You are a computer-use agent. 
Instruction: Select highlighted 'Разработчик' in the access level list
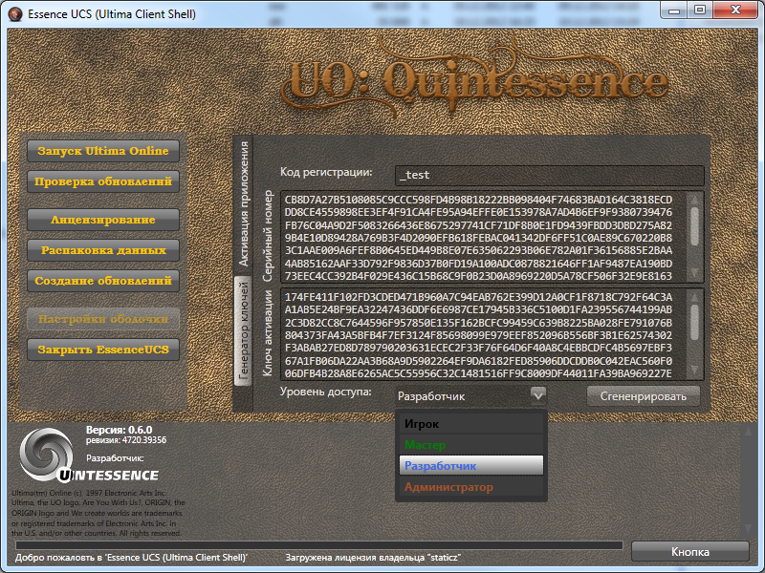pyautogui.click(x=470, y=466)
